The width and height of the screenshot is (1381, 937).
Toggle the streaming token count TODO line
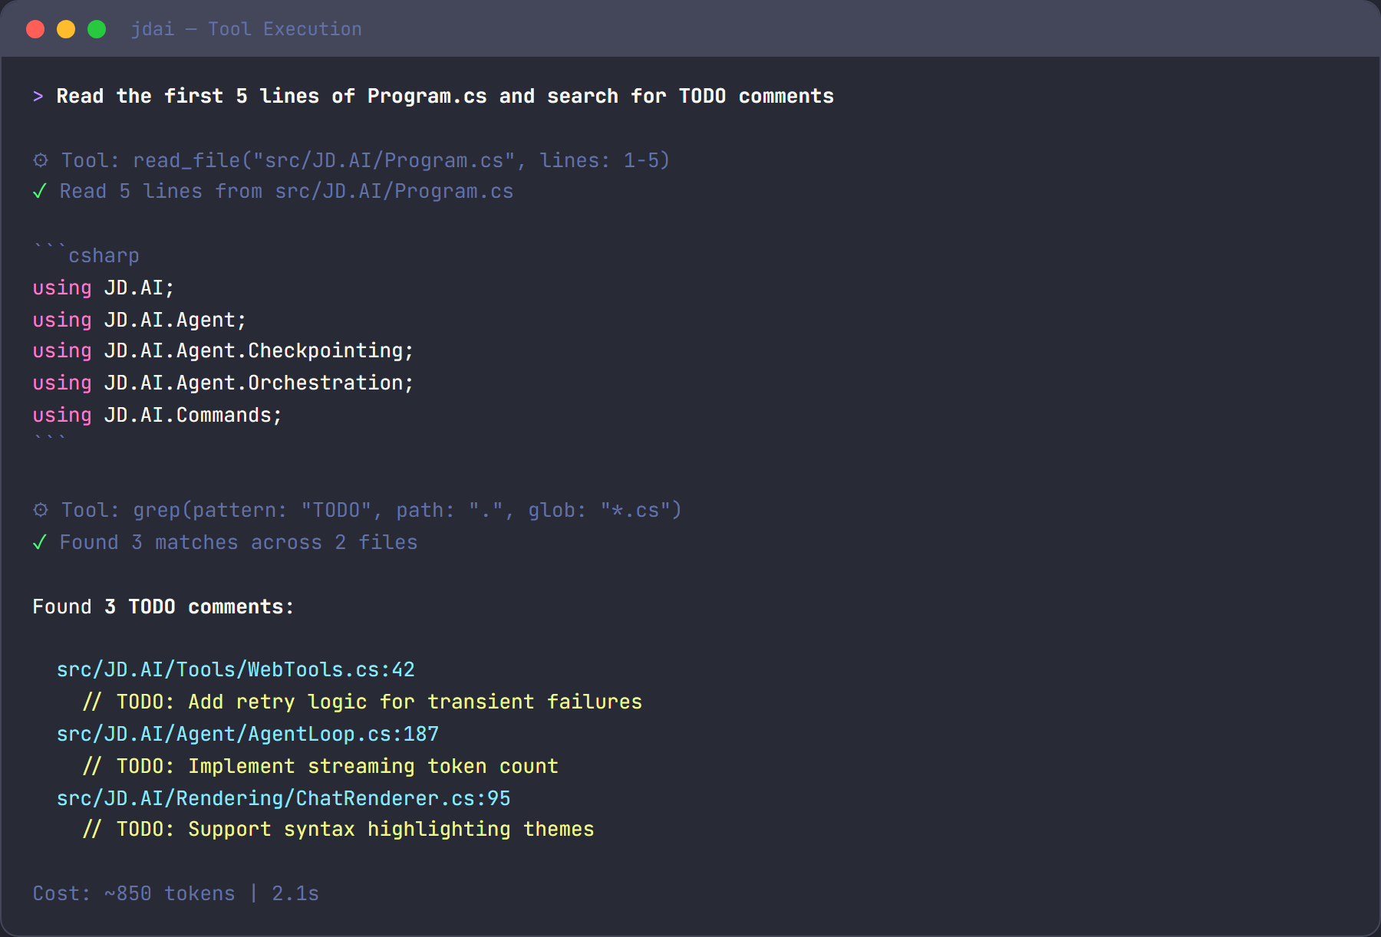321,766
